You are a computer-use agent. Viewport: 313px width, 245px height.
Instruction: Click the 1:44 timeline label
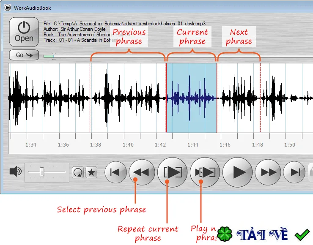click(193, 145)
